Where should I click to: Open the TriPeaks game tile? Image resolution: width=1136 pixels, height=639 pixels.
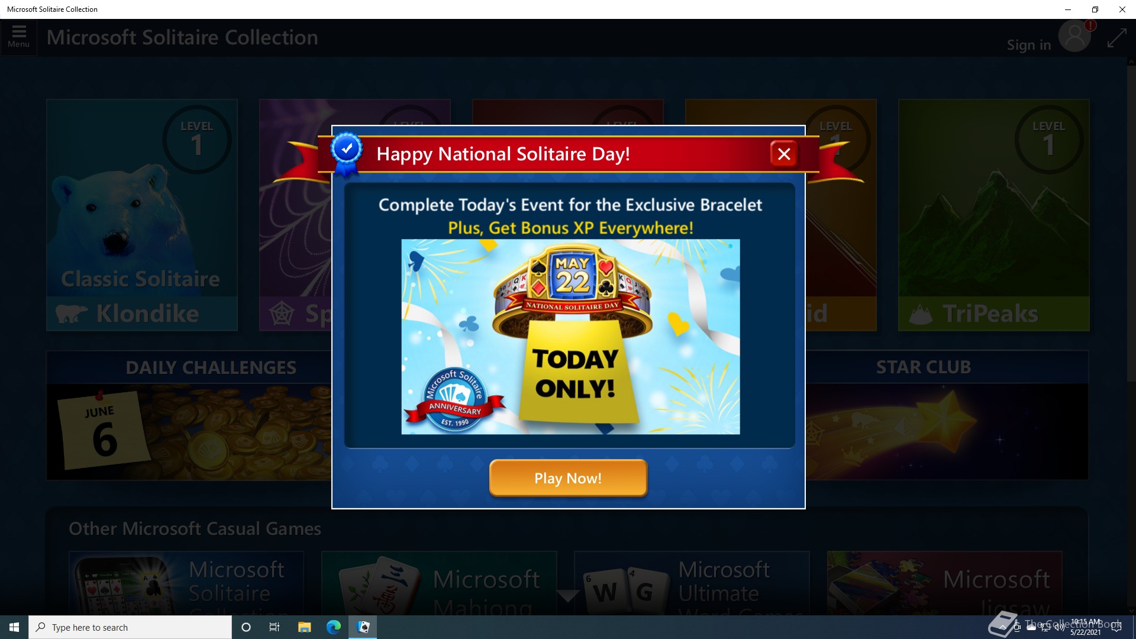point(993,215)
